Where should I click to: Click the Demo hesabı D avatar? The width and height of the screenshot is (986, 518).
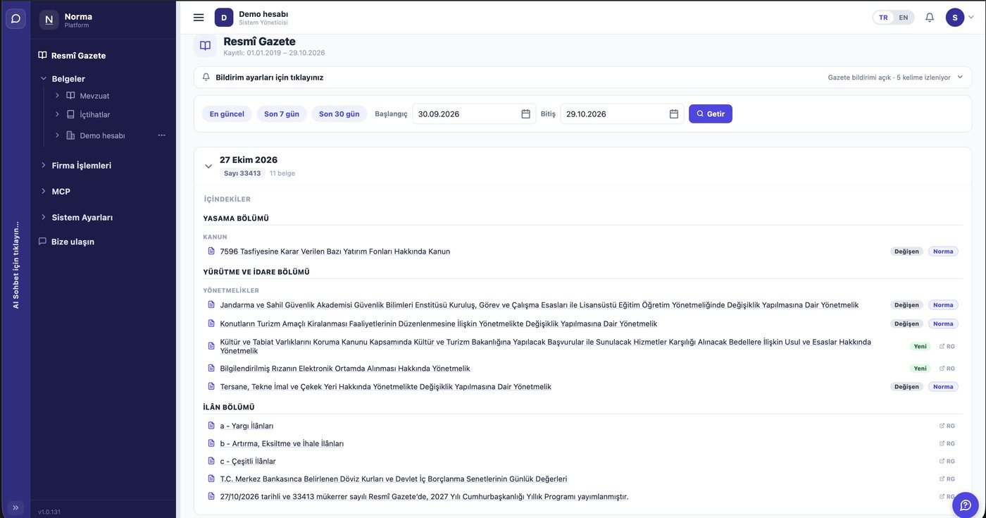coord(224,18)
